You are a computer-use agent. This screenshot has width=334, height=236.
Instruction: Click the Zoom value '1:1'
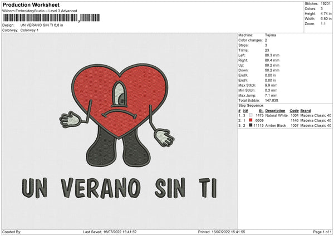coord(323,24)
